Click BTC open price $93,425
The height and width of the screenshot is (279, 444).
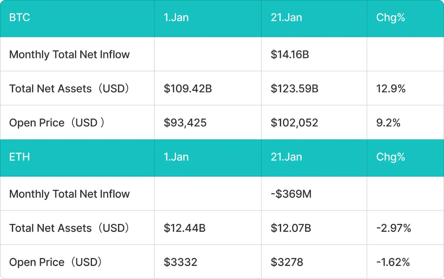(185, 123)
